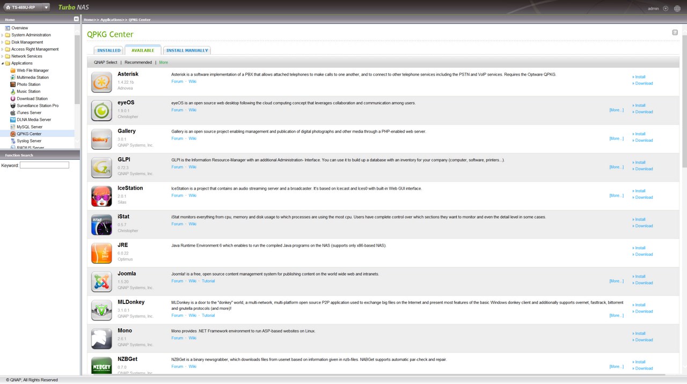The image size is (687, 384).
Task: Open Multimedia Station in sidebar
Action: (32, 77)
